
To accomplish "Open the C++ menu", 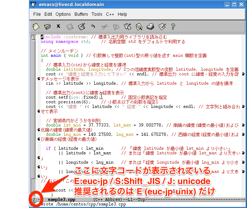I will coord(110,14).
